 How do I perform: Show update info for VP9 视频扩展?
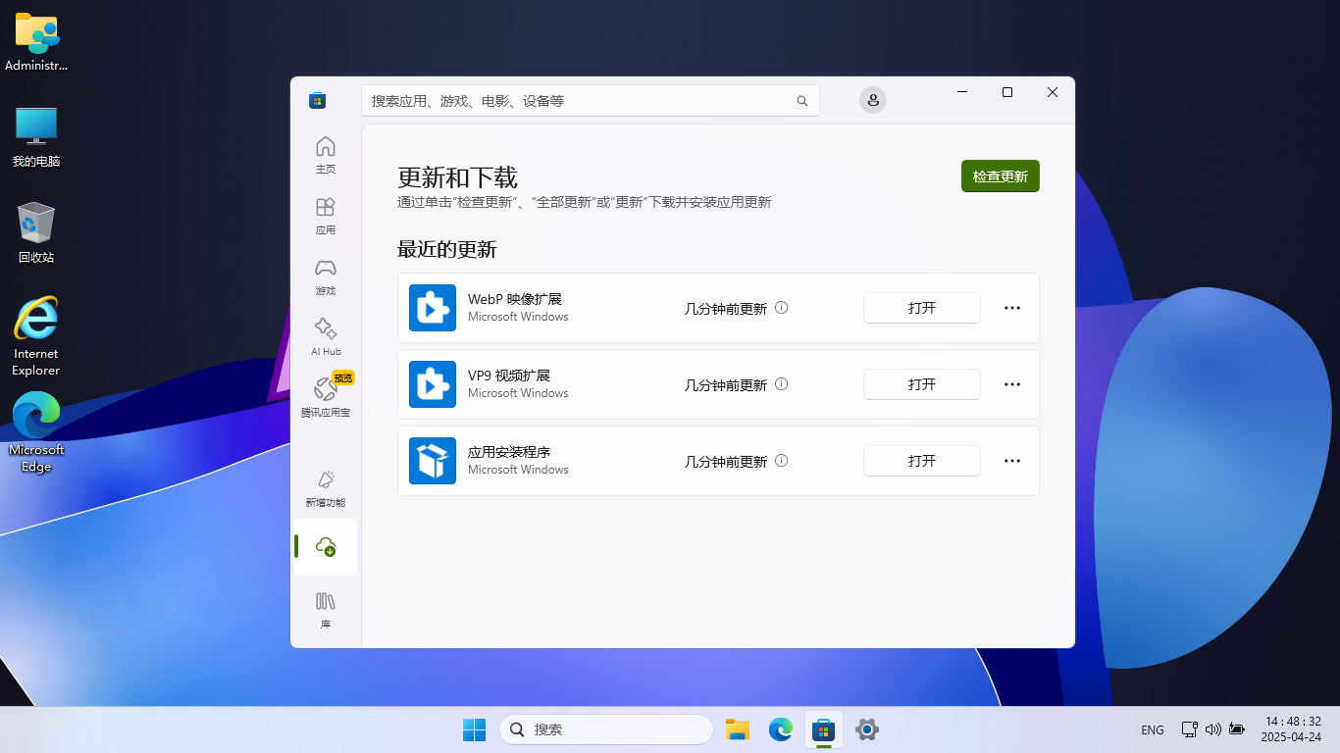click(782, 383)
